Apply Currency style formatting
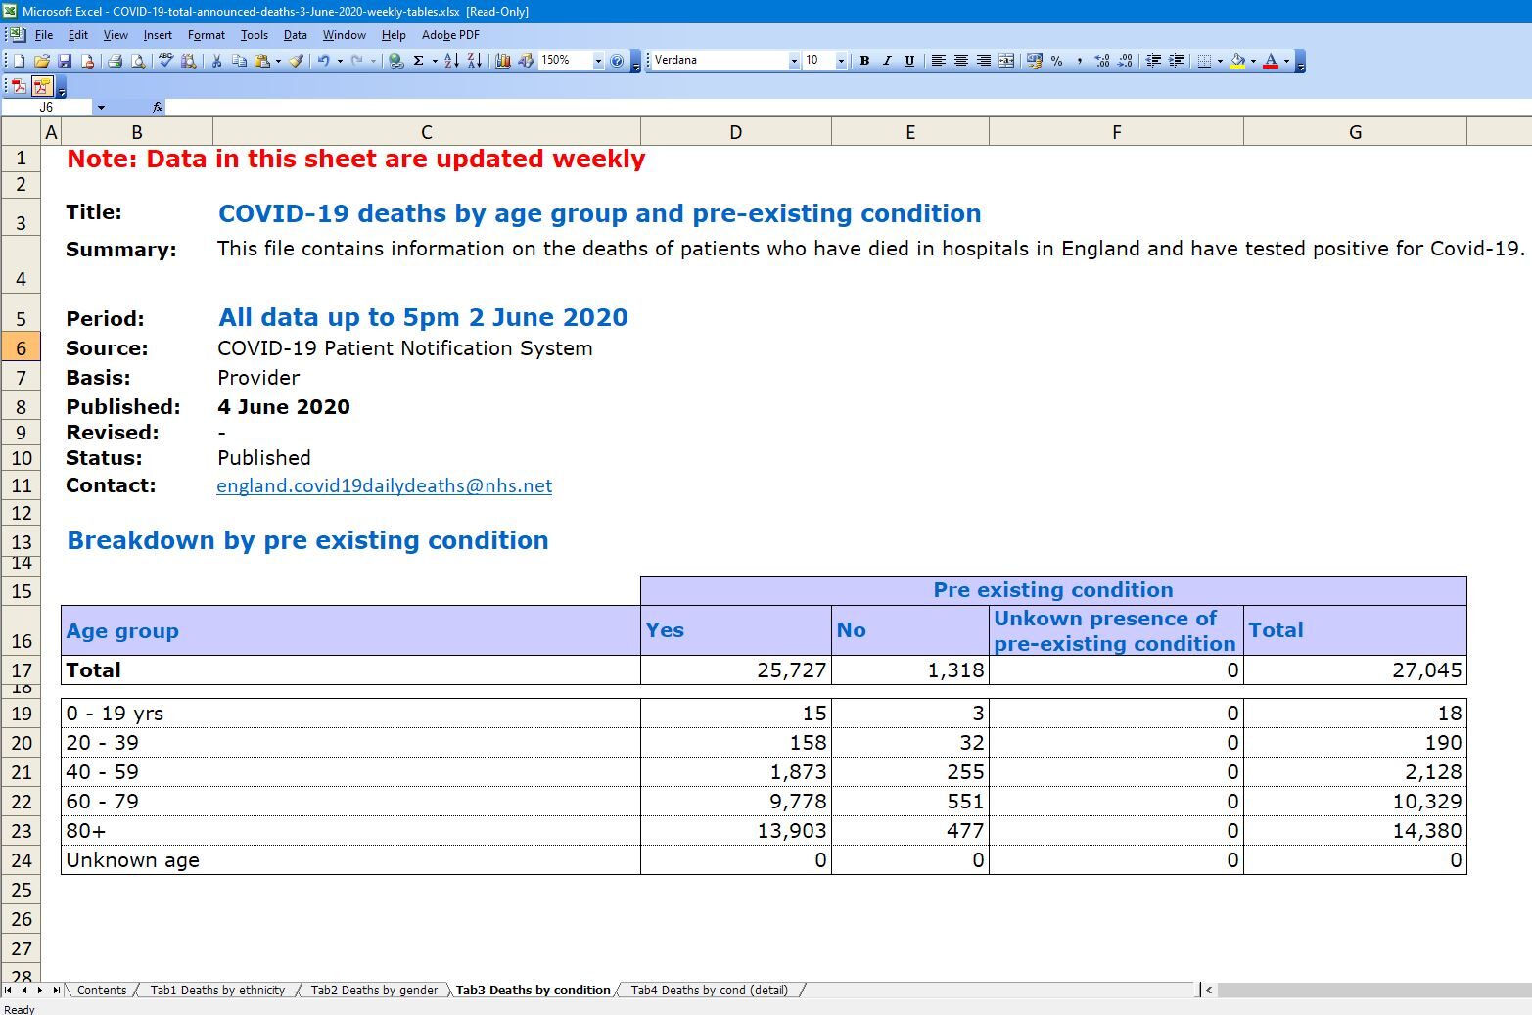The width and height of the screenshot is (1532, 1015). click(x=1034, y=61)
